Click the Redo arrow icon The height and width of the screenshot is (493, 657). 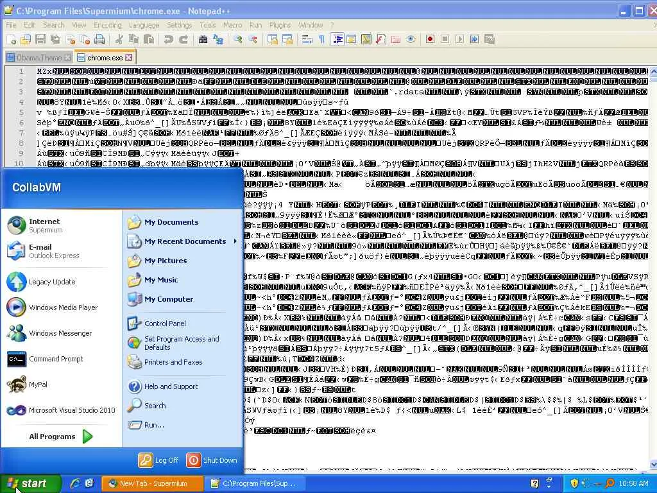183,39
